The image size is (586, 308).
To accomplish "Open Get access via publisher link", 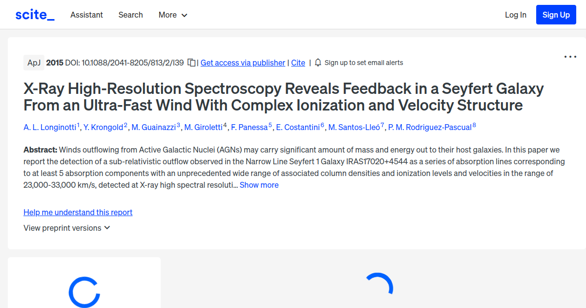I will 243,63.
